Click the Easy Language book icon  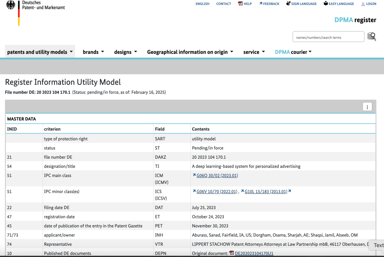coord(325,4)
